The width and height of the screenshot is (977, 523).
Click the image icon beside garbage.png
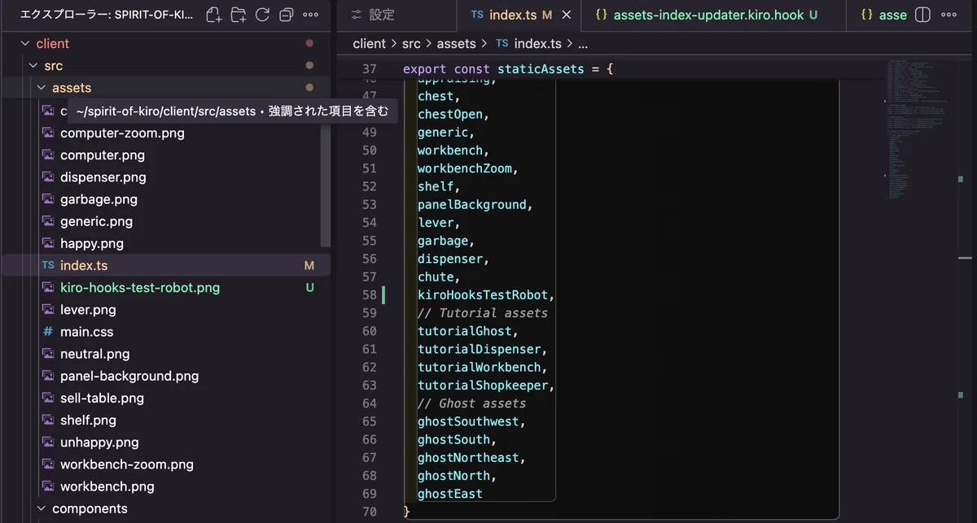pyautogui.click(x=48, y=198)
